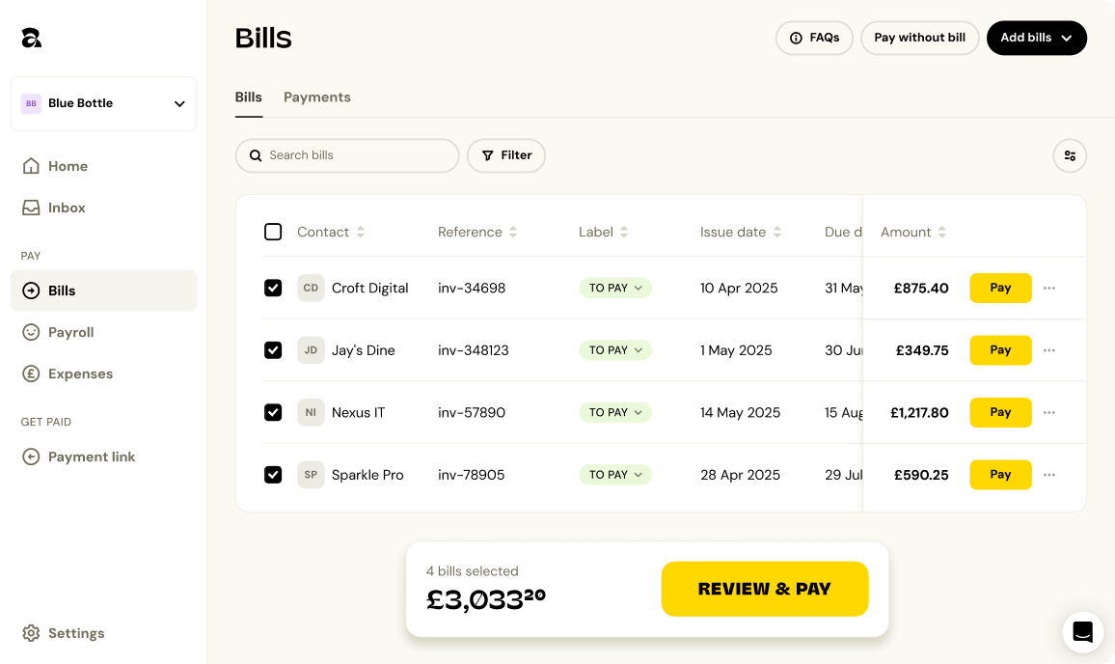Open the Add bills dropdown

[x=1036, y=38]
